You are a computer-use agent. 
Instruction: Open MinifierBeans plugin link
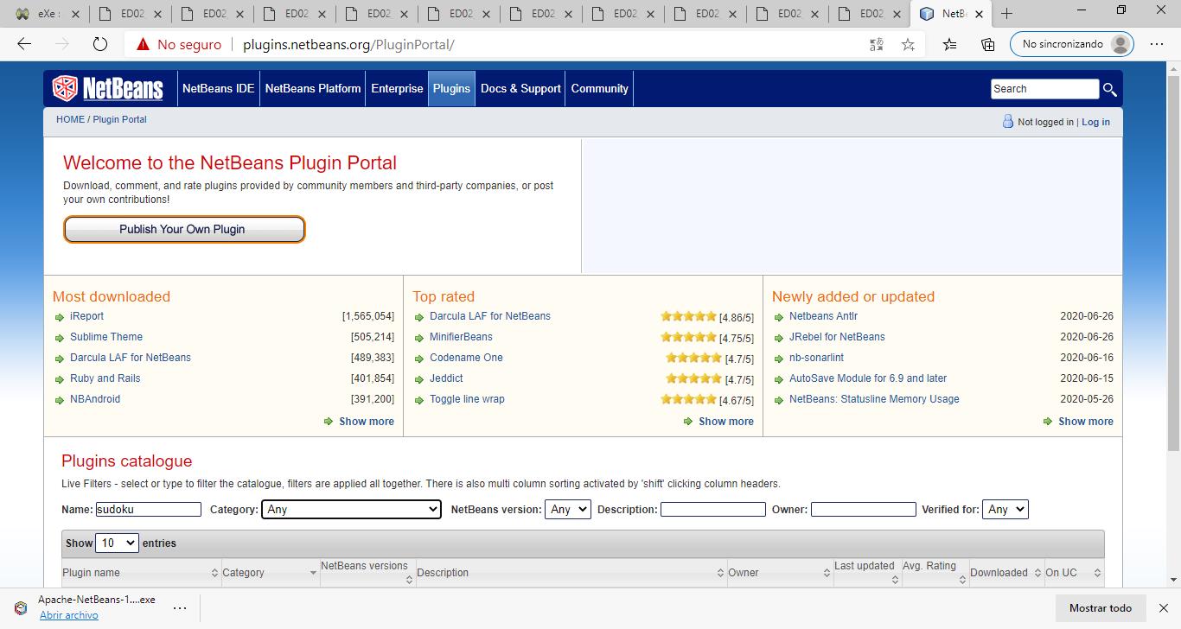[x=461, y=337]
